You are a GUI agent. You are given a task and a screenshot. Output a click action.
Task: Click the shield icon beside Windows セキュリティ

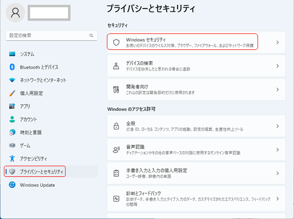(116, 42)
